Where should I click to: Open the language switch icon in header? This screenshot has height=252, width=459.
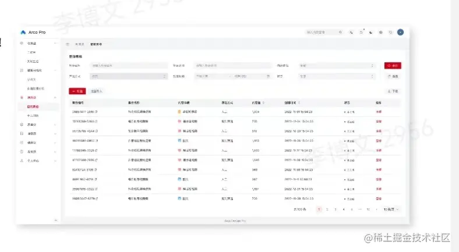351,32
